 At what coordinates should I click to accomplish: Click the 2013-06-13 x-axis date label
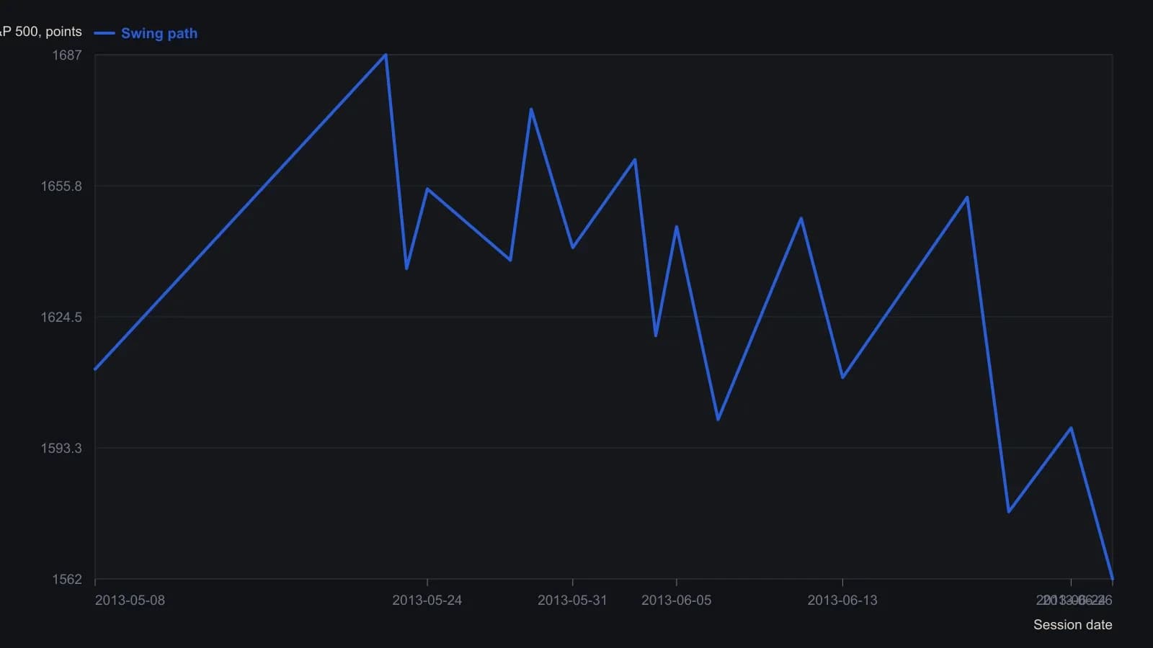(x=842, y=600)
